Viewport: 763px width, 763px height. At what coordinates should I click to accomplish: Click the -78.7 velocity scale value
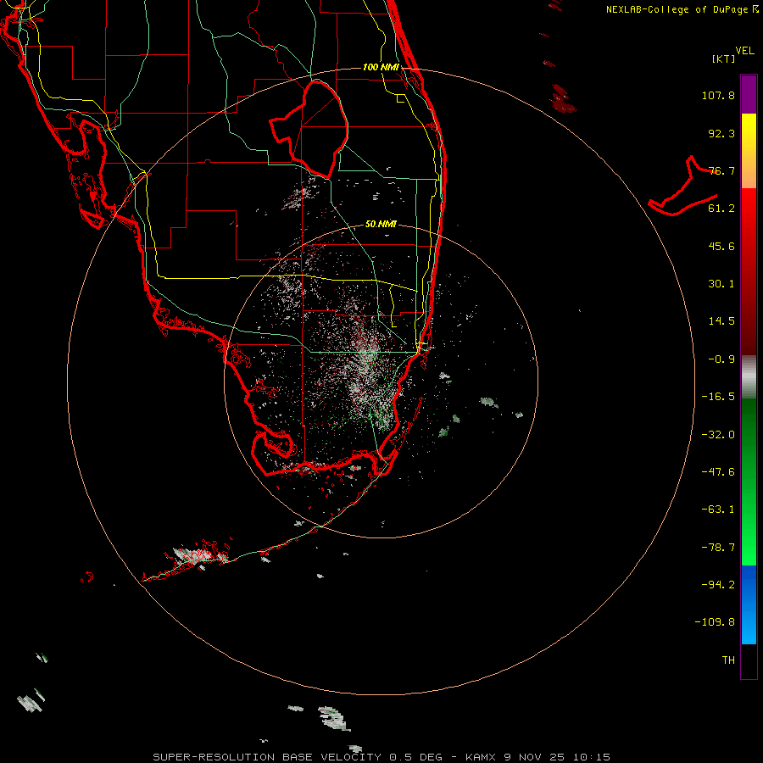tap(718, 548)
